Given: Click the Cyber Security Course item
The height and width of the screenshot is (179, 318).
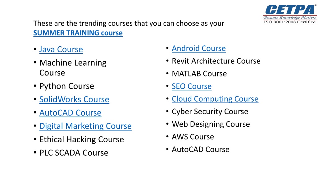Looking at the screenshot, I should tap(210, 112).
